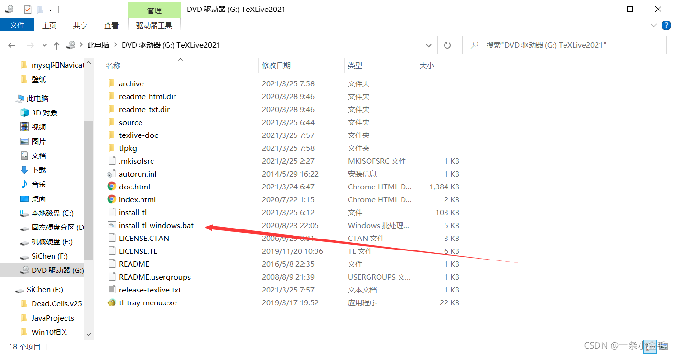This screenshot has height=354, width=673.
Task: Sort files by 类型 column header
Action: [x=355, y=65]
